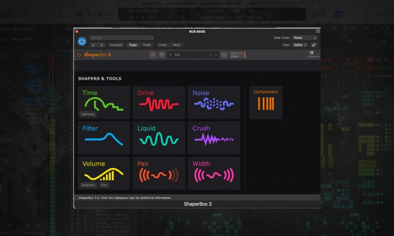The height and width of the screenshot is (236, 394).
Task: Click the Master Mix slider
Action: pos(237,55)
